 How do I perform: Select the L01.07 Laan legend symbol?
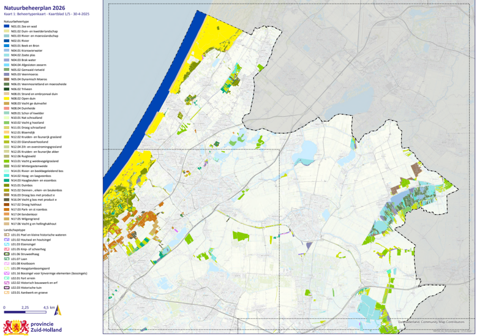[7, 258]
